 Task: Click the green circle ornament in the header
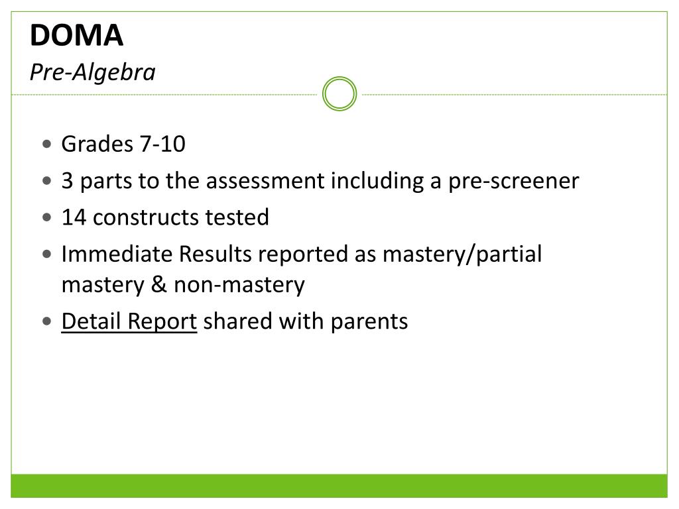[x=339, y=93]
